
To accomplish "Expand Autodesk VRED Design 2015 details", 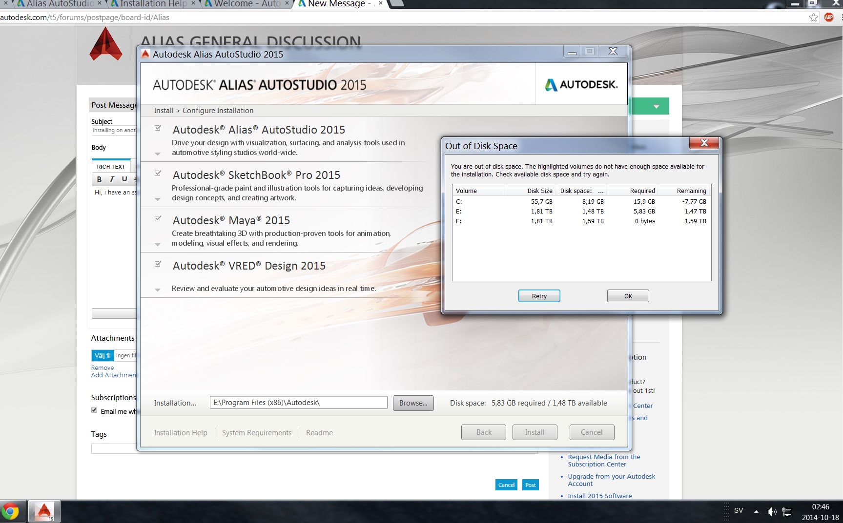I will coord(157,290).
